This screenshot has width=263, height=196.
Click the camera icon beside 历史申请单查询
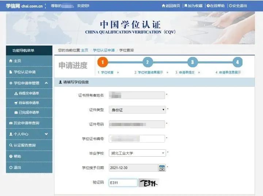pyautogui.click(x=11, y=123)
